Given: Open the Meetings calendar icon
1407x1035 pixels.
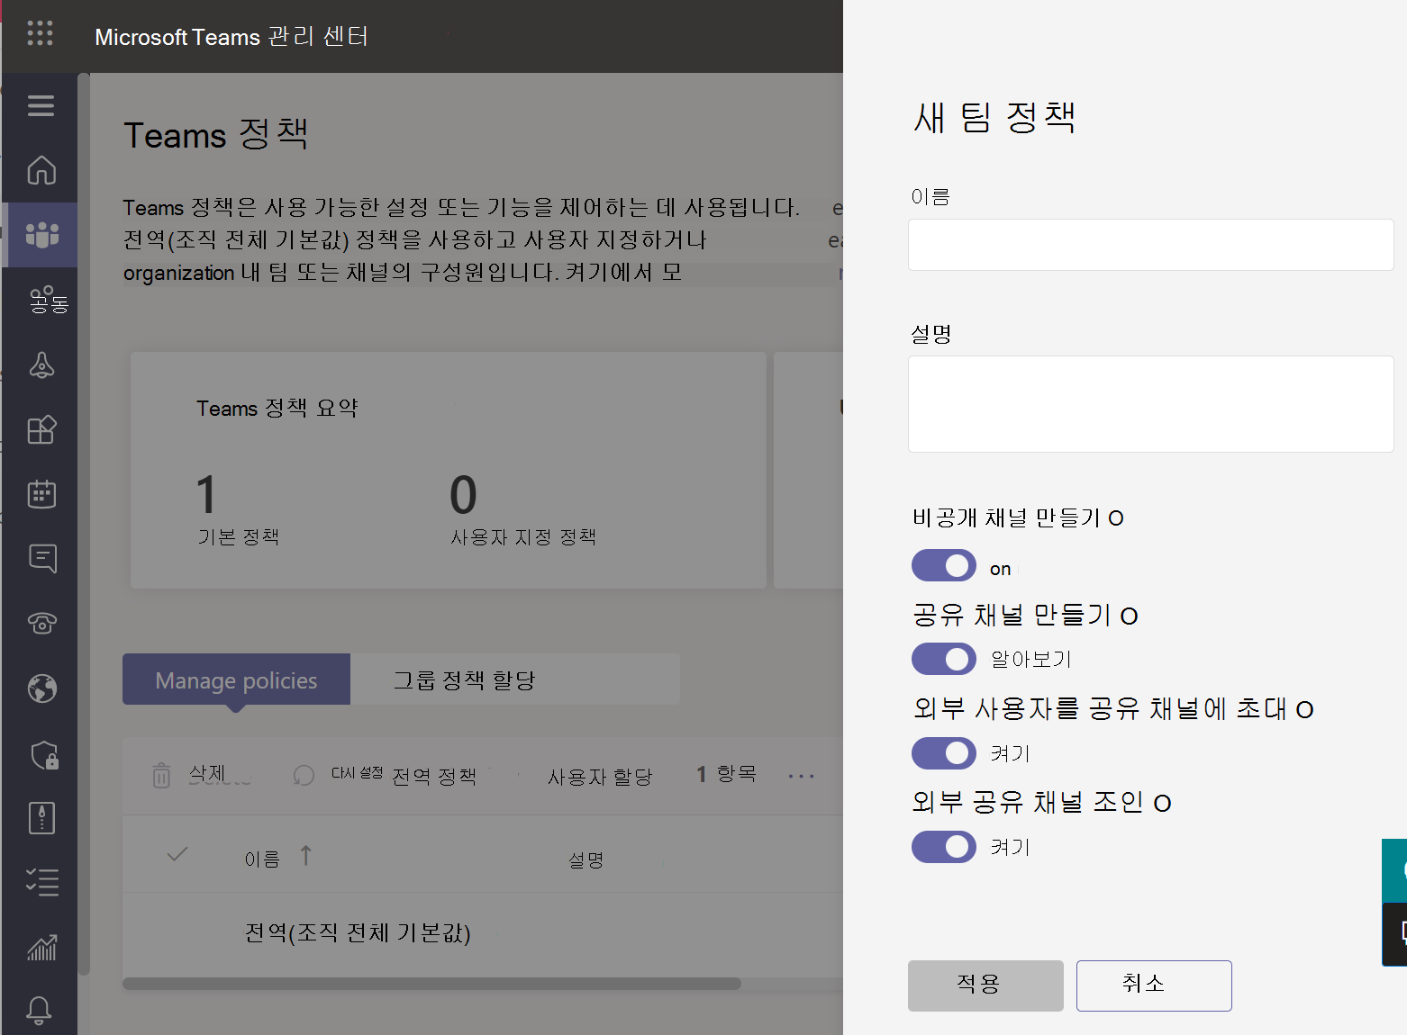Looking at the screenshot, I should click(x=41, y=493).
